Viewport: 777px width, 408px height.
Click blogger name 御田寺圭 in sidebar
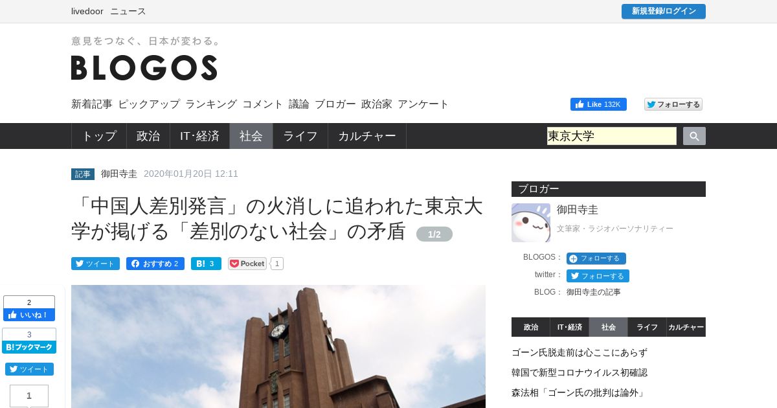point(578,210)
